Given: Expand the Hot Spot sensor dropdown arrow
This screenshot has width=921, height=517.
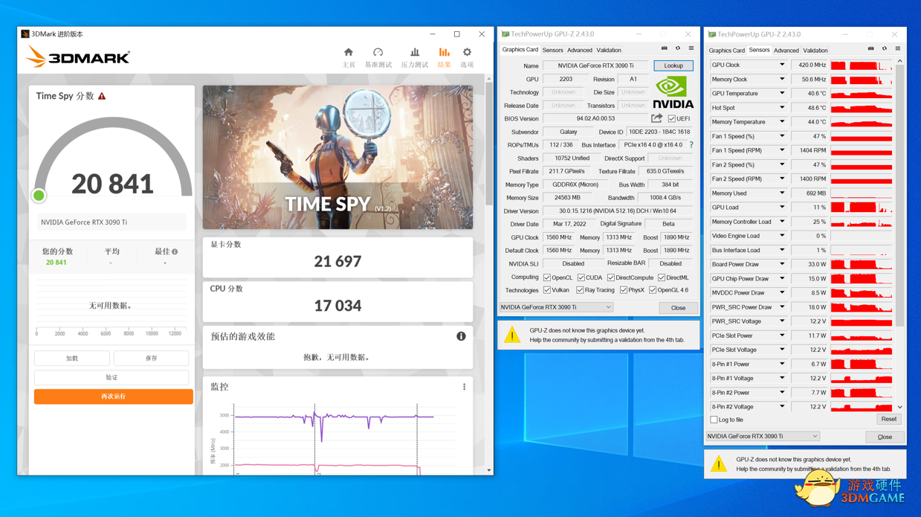Looking at the screenshot, I should click(781, 108).
